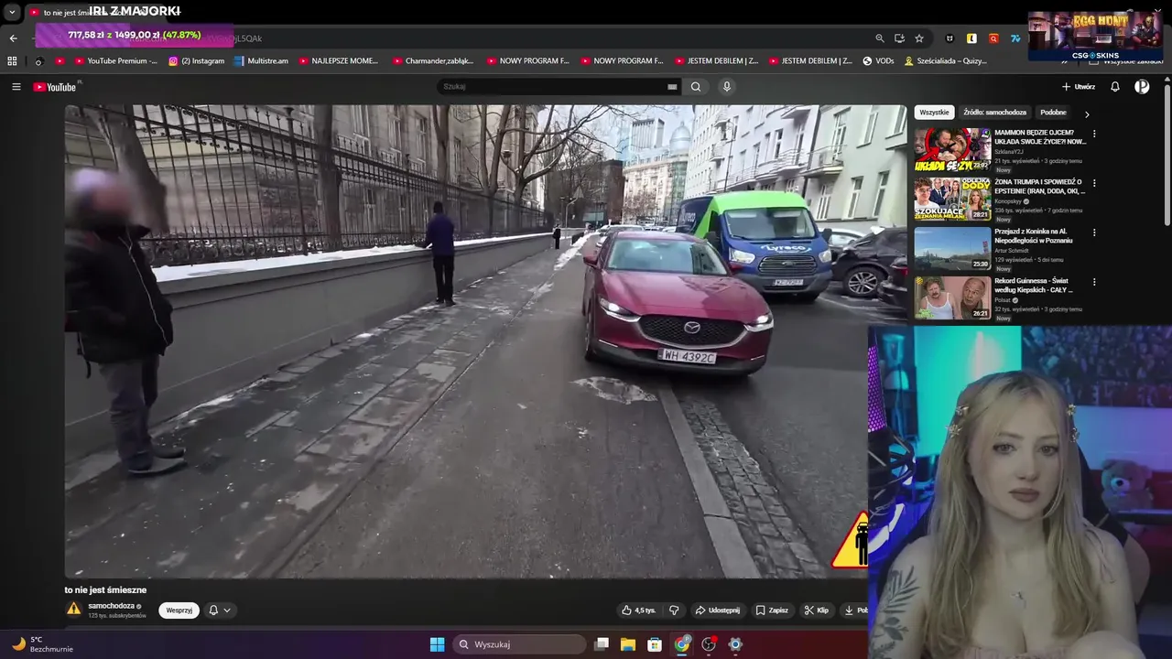The width and height of the screenshot is (1172, 659).
Task: Click the Wesprzyj button
Action: pos(179,610)
